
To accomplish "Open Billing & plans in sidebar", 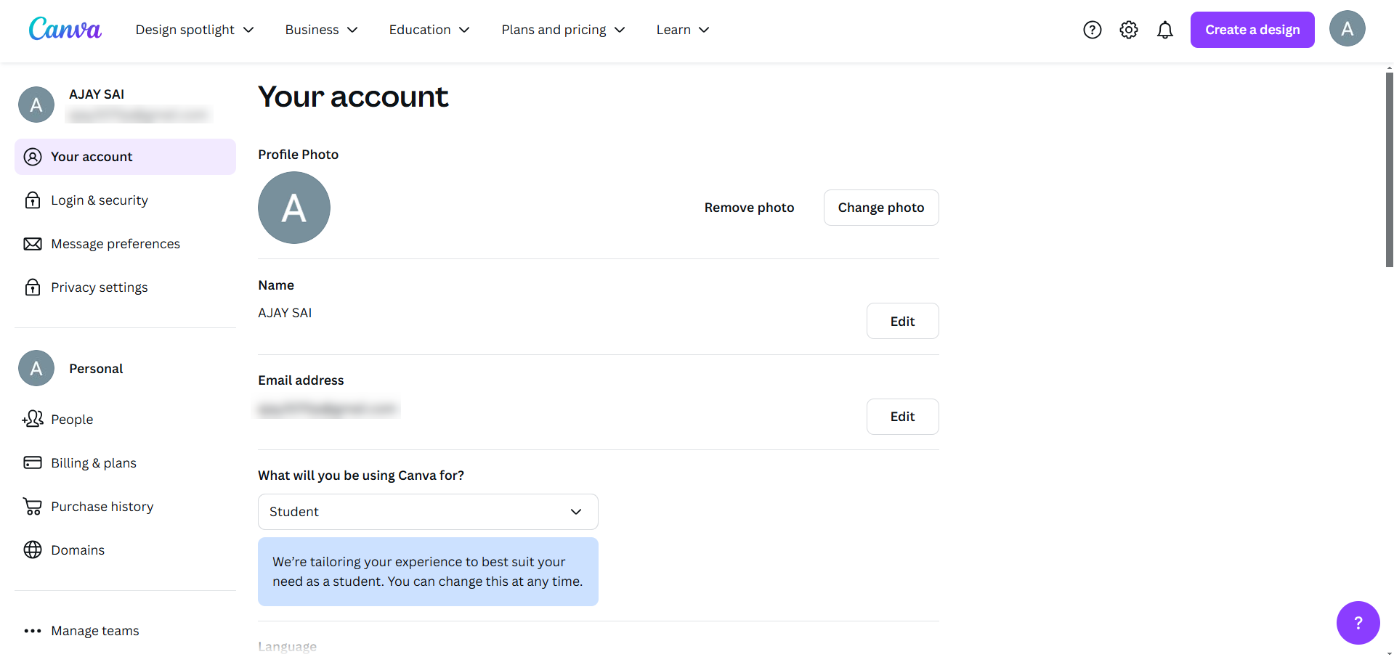I will [x=93, y=463].
